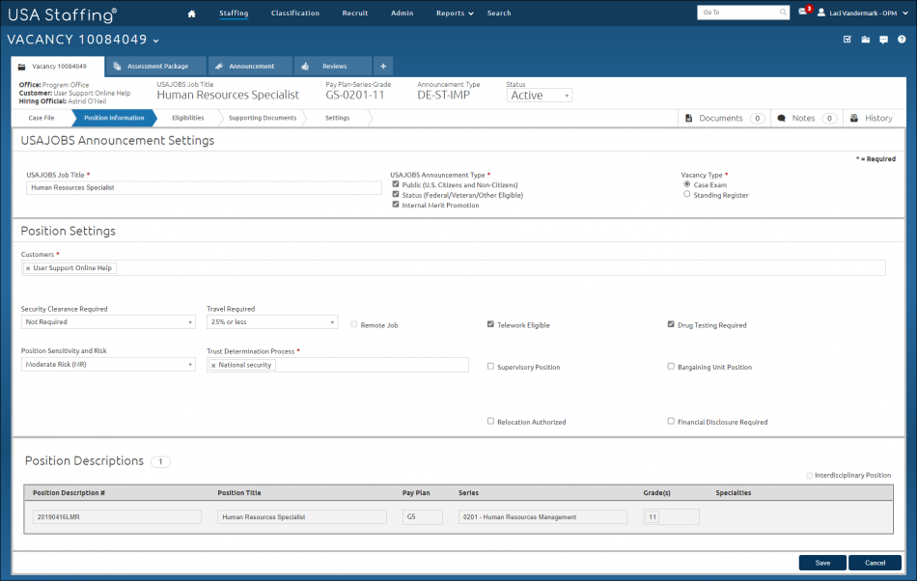Image resolution: width=917 pixels, height=581 pixels.
Task: Expand the Reports menu
Action: point(455,13)
